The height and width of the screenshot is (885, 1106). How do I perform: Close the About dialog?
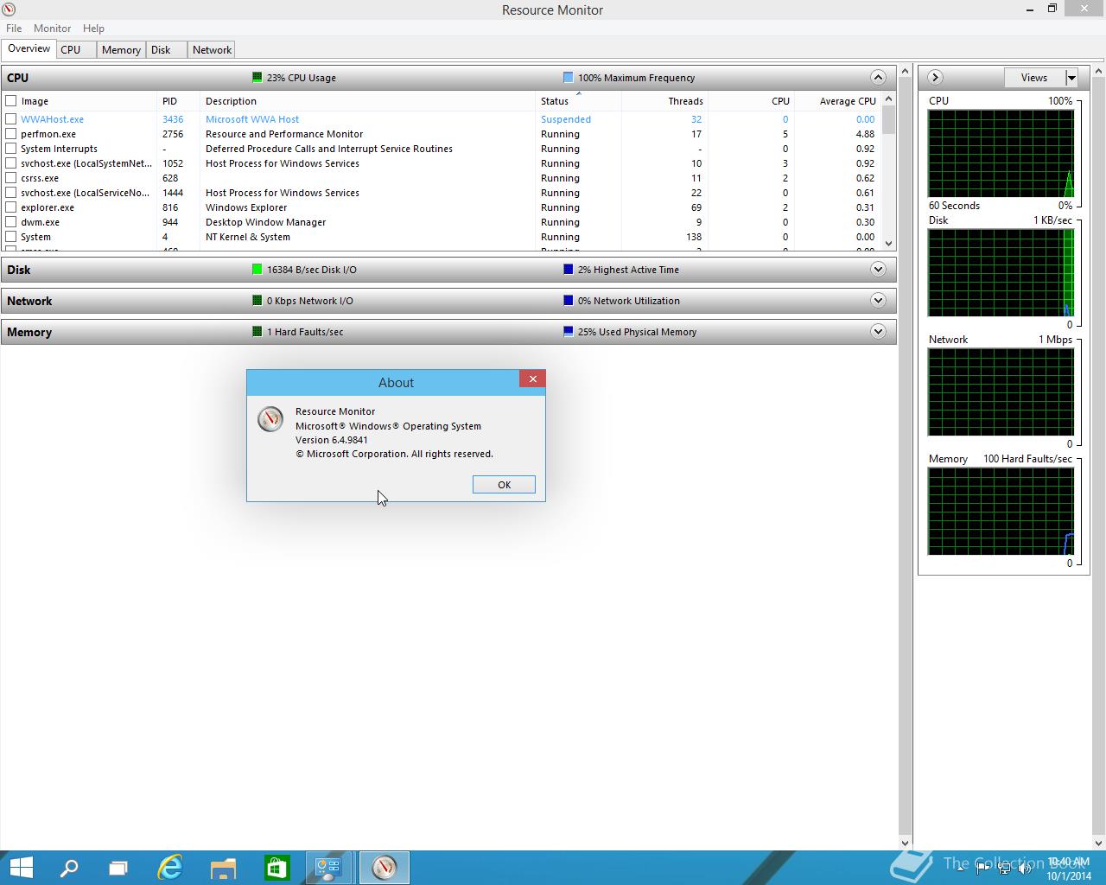pos(532,379)
